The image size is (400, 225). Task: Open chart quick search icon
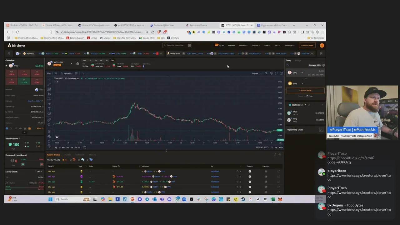point(266,73)
